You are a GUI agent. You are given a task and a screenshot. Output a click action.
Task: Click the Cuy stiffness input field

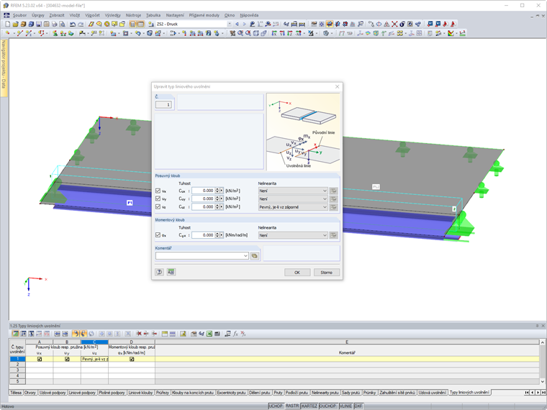click(203, 199)
